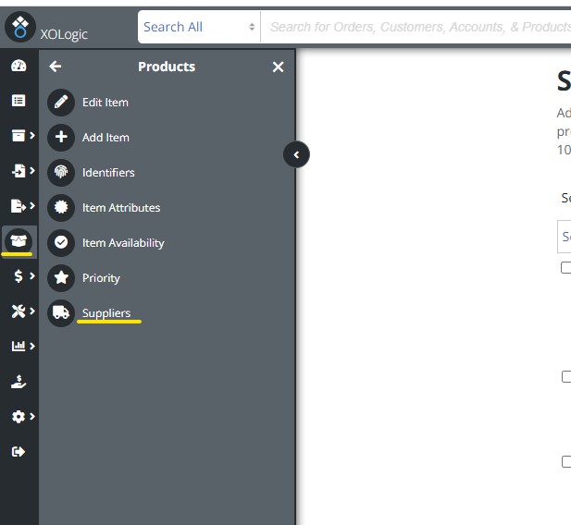Click the Suppliers truck icon

pyautogui.click(x=61, y=313)
